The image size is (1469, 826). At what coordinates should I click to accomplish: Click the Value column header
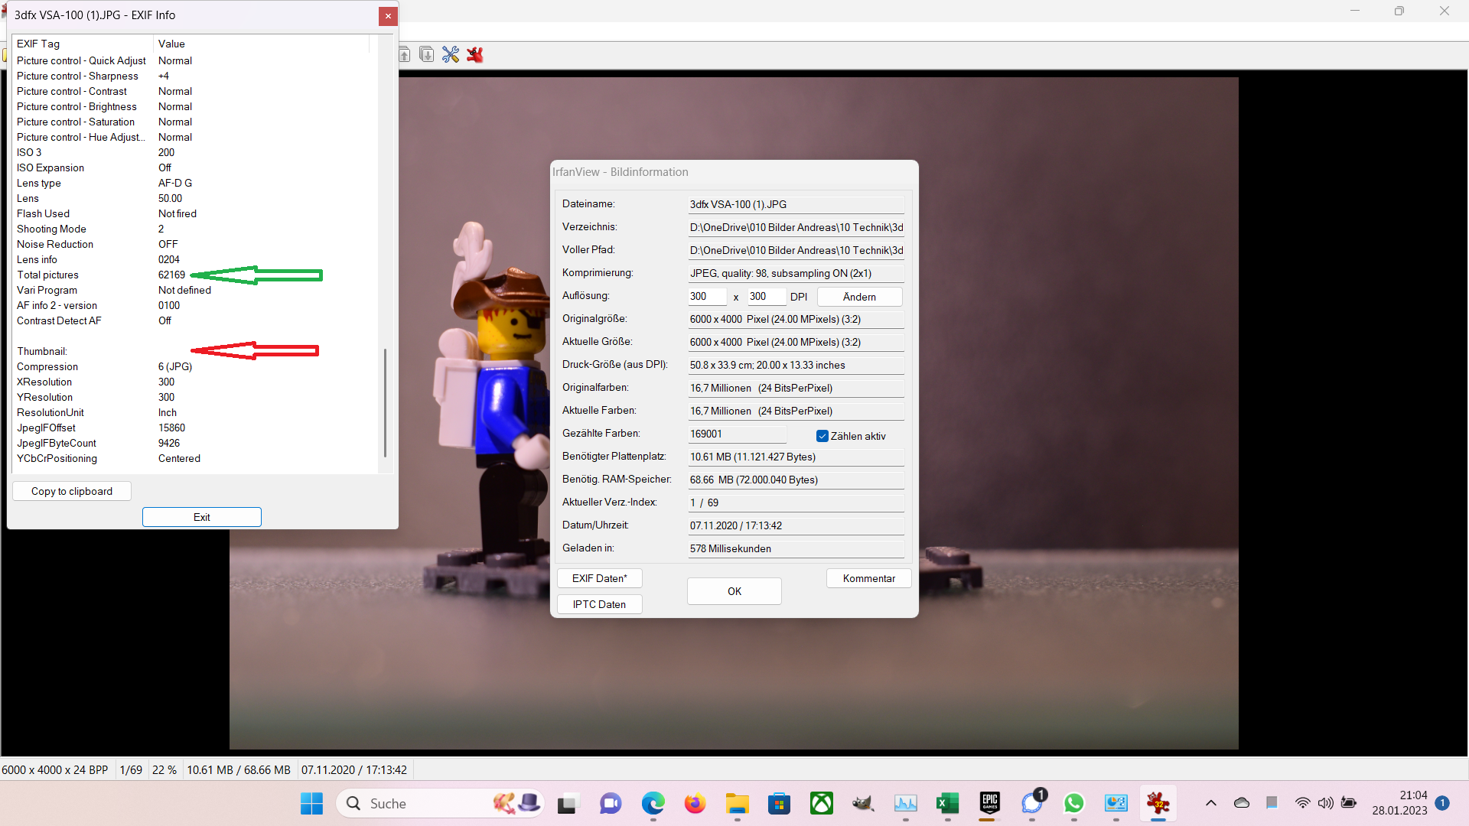click(x=262, y=44)
